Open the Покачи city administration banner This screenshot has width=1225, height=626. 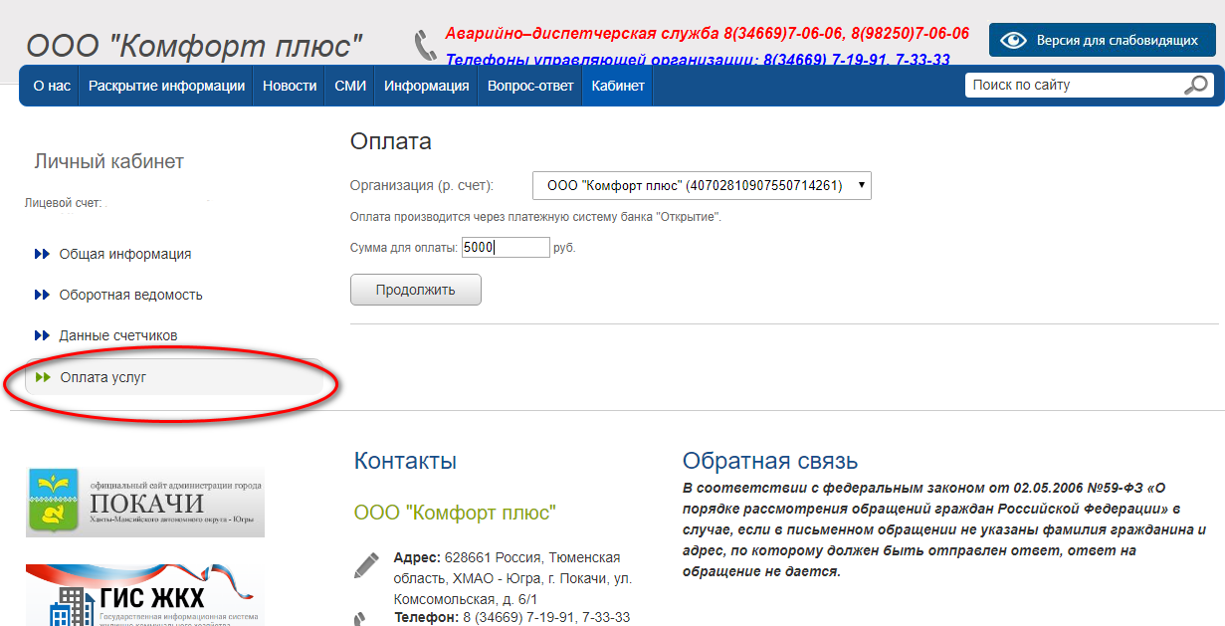click(145, 503)
